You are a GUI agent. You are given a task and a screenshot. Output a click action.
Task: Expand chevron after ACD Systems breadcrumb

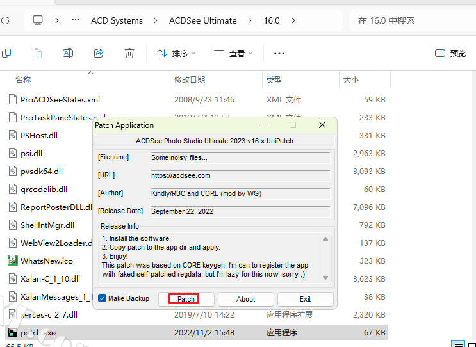[x=156, y=20]
